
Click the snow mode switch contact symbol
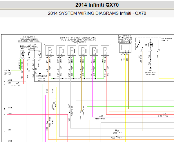138,45
